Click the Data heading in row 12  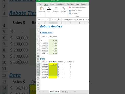[x=42, y=59]
